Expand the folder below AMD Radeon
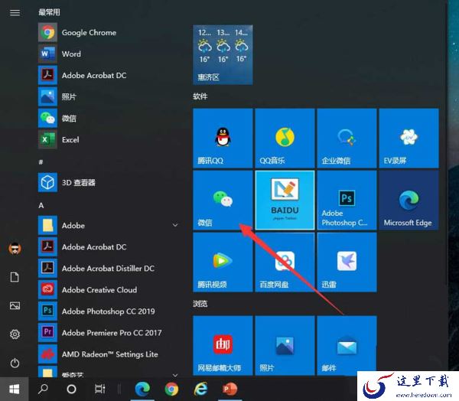The height and width of the screenshot is (401, 459). click(175, 375)
